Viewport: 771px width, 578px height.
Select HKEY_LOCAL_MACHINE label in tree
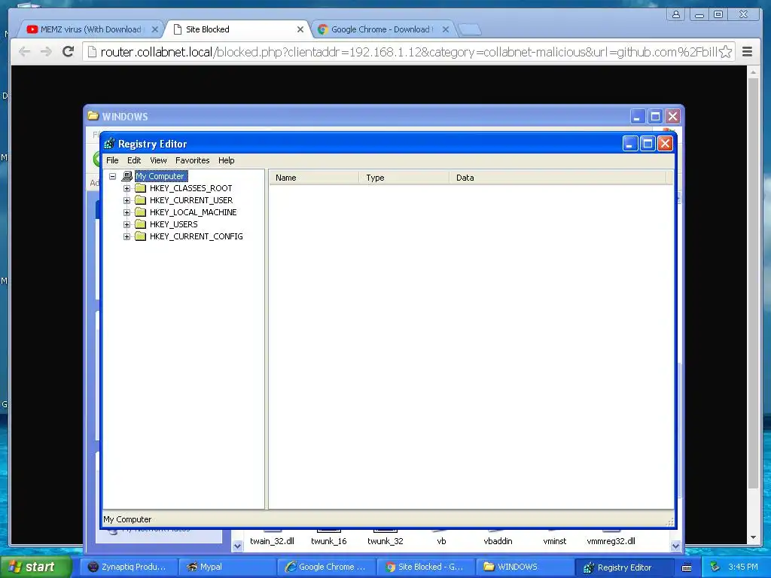pos(194,212)
